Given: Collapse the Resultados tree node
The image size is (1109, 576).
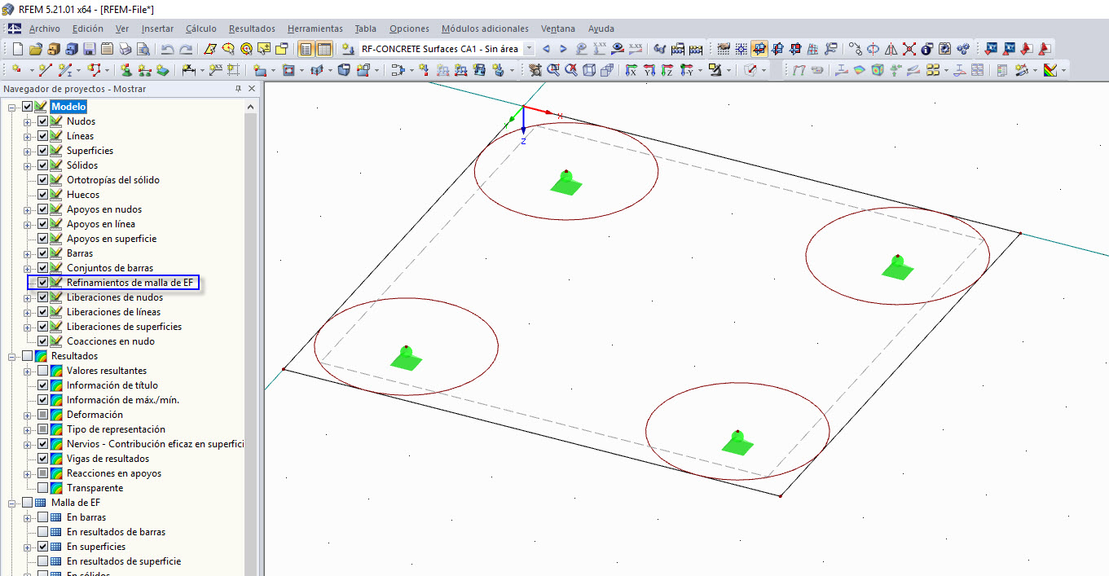Looking at the screenshot, I should (12, 356).
